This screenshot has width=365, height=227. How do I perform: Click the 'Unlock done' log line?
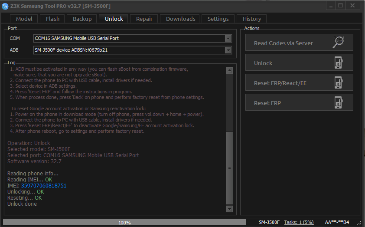[x=22, y=204]
